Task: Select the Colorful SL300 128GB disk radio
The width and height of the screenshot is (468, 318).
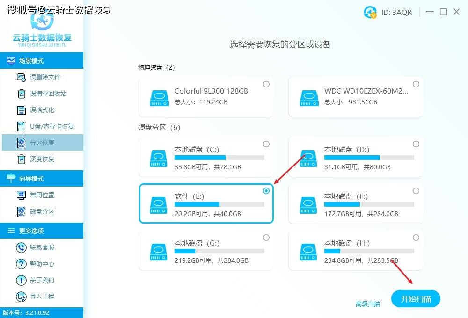Action: (x=266, y=84)
